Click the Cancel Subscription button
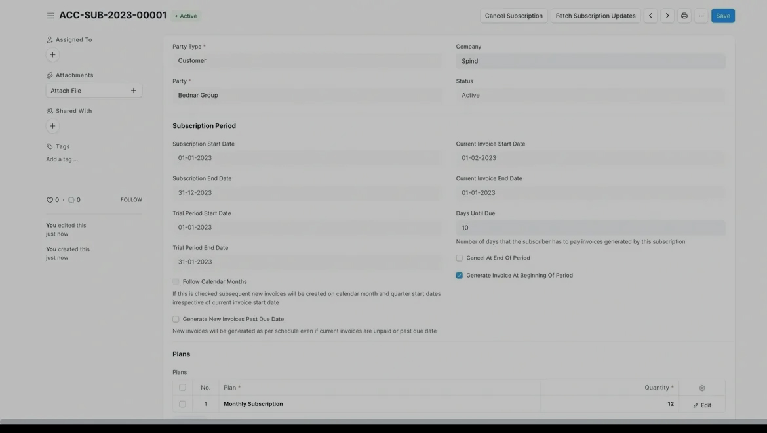The image size is (767, 433). click(x=513, y=16)
